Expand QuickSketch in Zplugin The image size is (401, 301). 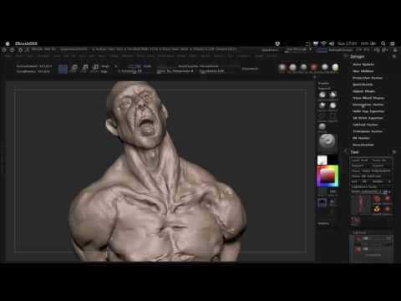coord(363,84)
